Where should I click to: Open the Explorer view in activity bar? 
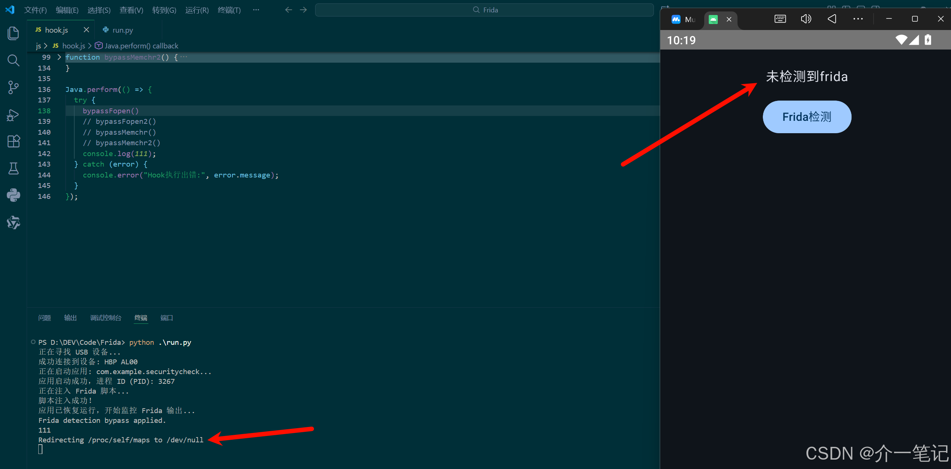coord(13,33)
